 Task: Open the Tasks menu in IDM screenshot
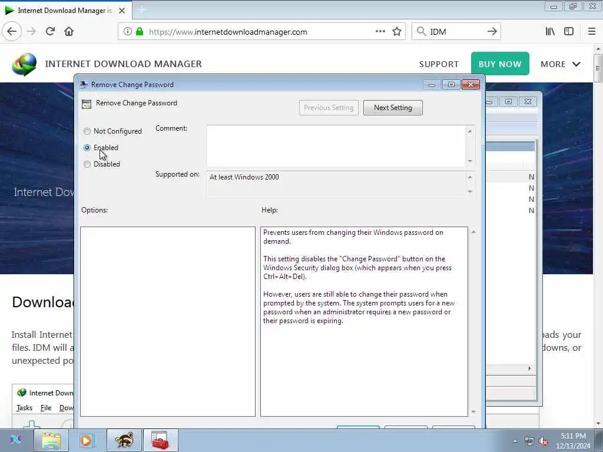(x=24, y=408)
